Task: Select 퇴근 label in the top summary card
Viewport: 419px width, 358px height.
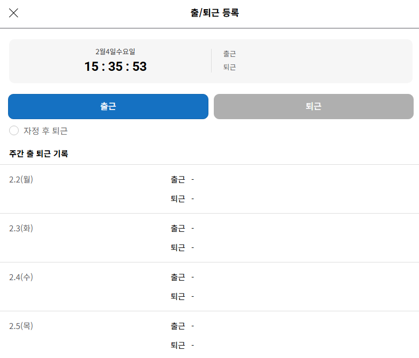Action: pos(229,67)
